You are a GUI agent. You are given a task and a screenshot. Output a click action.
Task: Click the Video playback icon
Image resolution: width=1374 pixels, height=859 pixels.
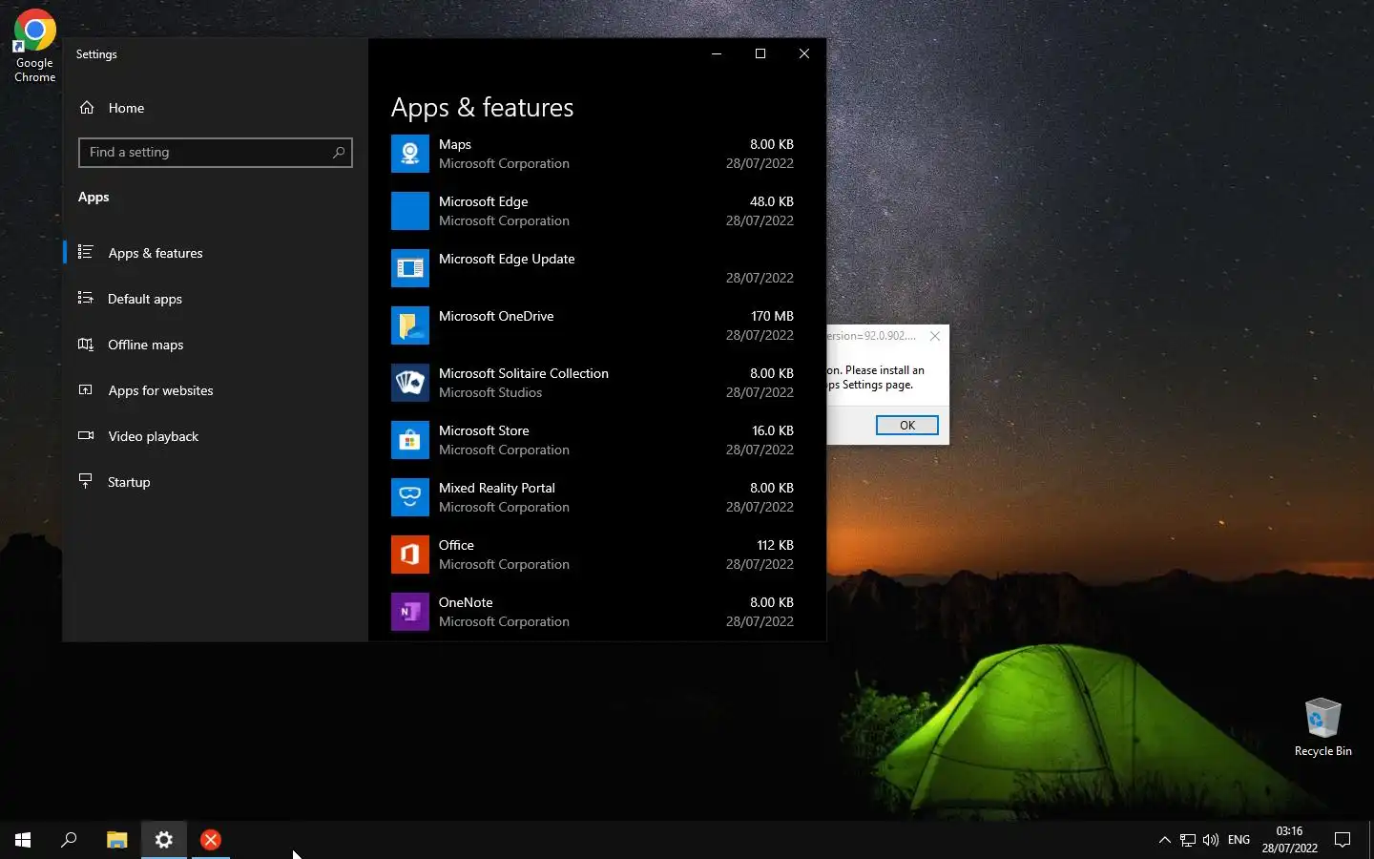click(x=86, y=435)
